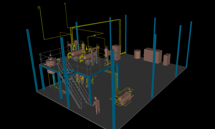Viewport: 215px width, 129px height.
Task: Select the blue platform support beam above the stairs
Action: [x=64, y=70]
